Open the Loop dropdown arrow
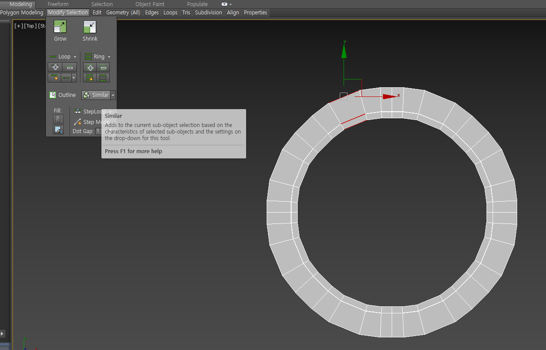 pos(75,57)
